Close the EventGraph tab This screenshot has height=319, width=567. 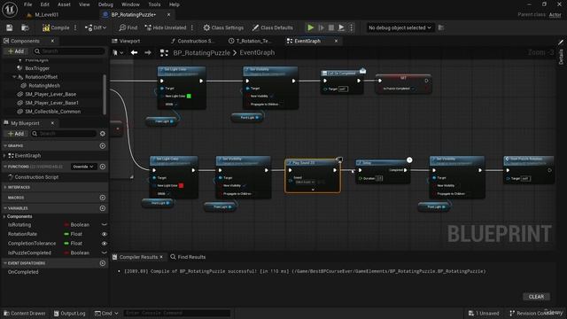click(x=336, y=41)
